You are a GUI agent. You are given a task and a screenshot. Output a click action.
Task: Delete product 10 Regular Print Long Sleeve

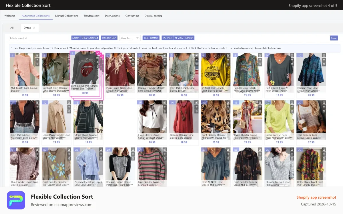tap(324, 64)
